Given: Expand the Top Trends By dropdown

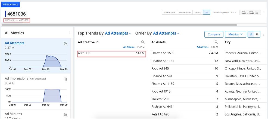Looking at the screenshot, I should pos(118,33).
